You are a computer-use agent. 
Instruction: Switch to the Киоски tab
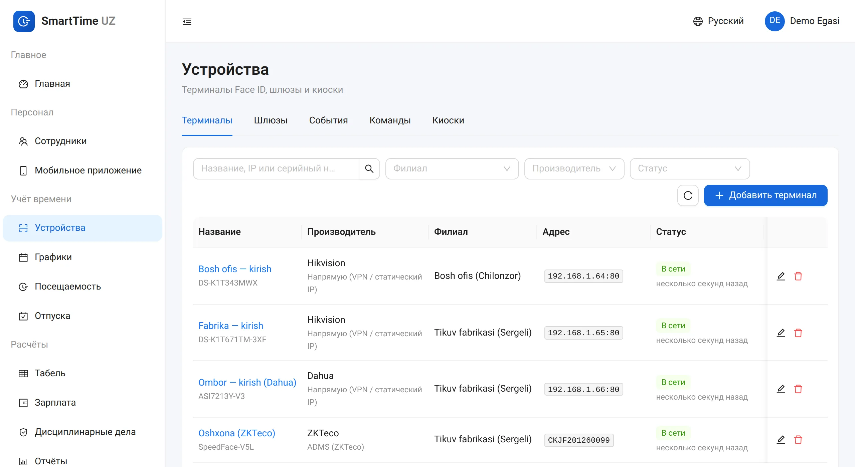[x=448, y=120]
